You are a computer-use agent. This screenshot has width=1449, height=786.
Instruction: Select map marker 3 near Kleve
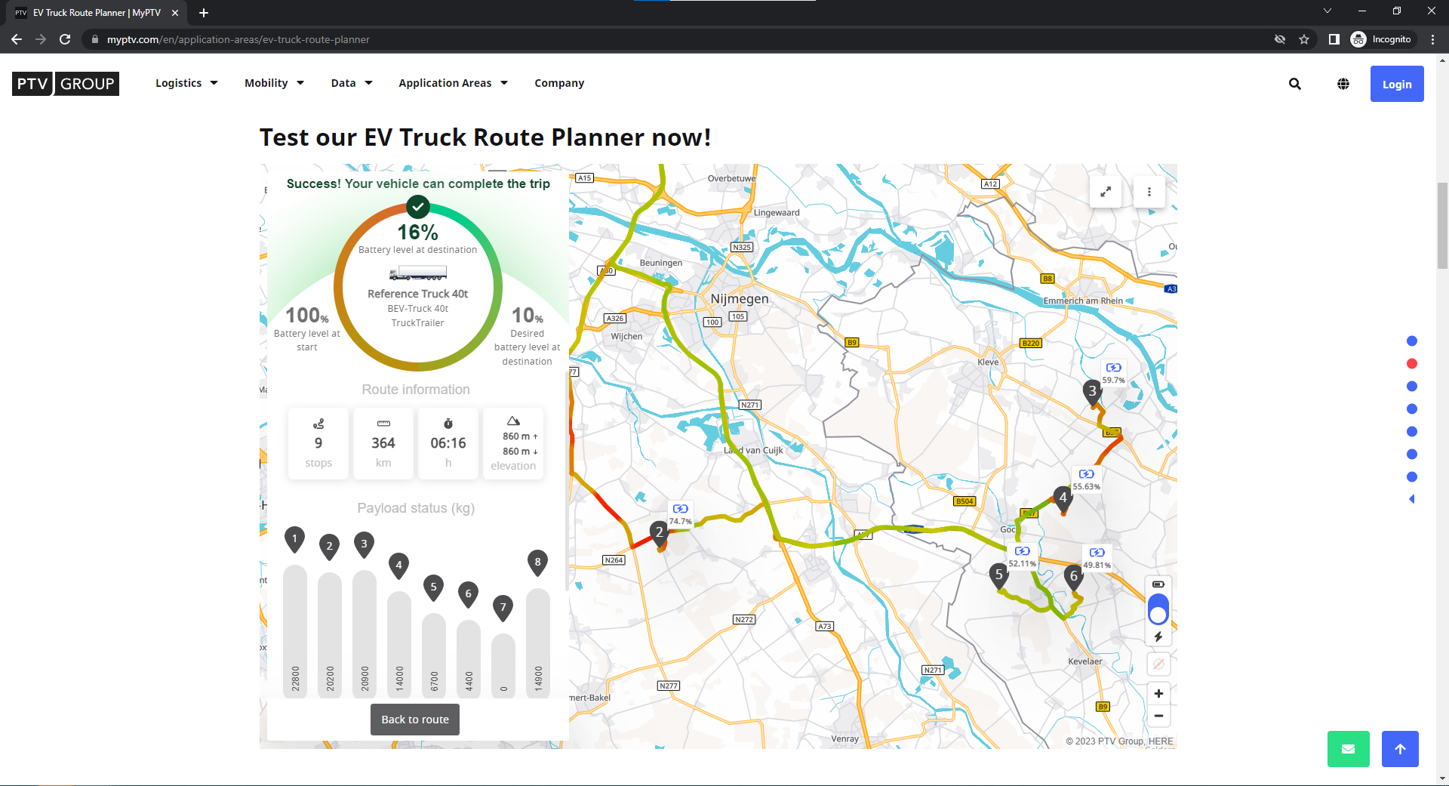[x=1093, y=391]
